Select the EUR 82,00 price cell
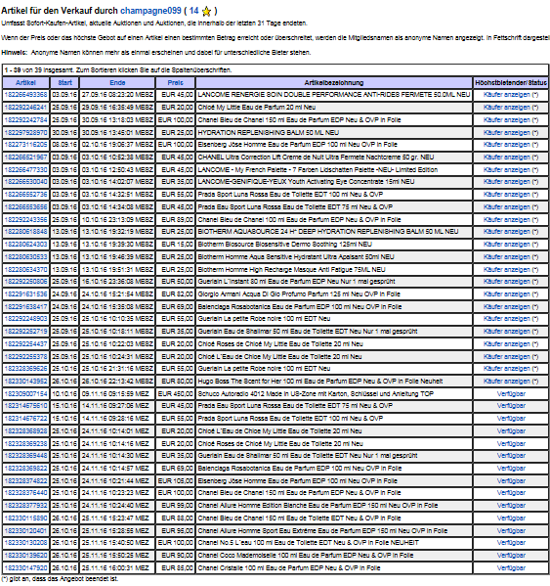Viewport: 550px width, 586px height. [176, 294]
